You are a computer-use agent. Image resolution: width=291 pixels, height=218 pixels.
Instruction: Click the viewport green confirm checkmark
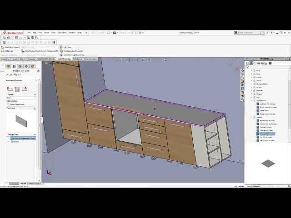(x=231, y=64)
